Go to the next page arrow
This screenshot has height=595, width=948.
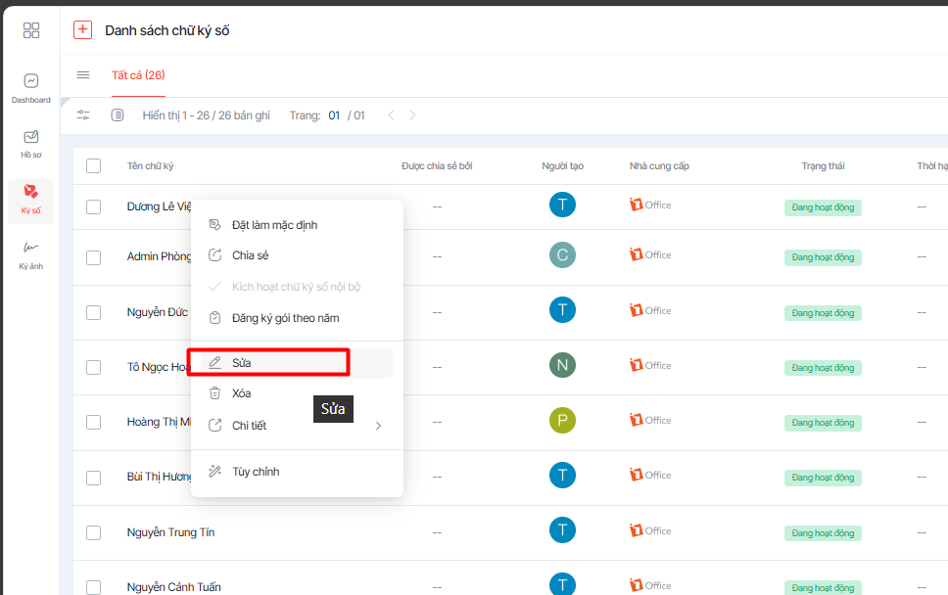tap(412, 115)
